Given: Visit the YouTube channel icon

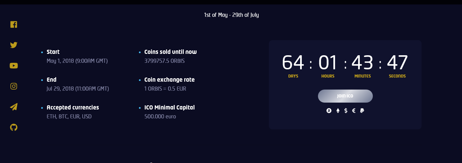Looking at the screenshot, I should 14,66.
